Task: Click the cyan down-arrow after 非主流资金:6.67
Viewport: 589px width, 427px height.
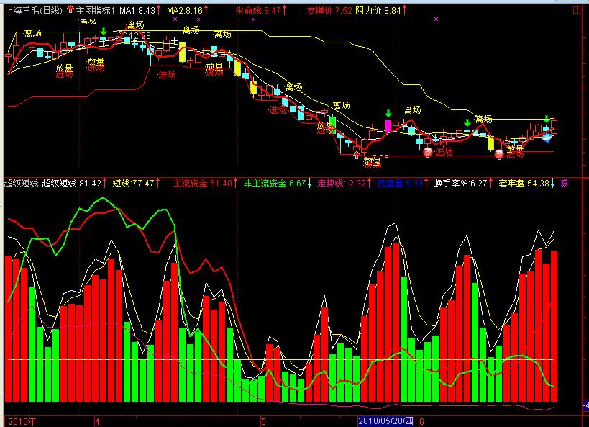Action: click(x=309, y=183)
